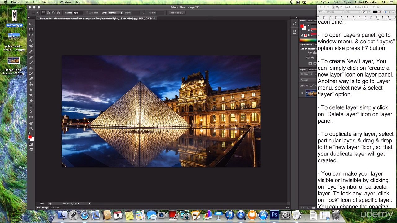Open Photoshop from the Dock
Image resolution: width=397 pixels, height=223 pixels.
[x=274, y=215]
